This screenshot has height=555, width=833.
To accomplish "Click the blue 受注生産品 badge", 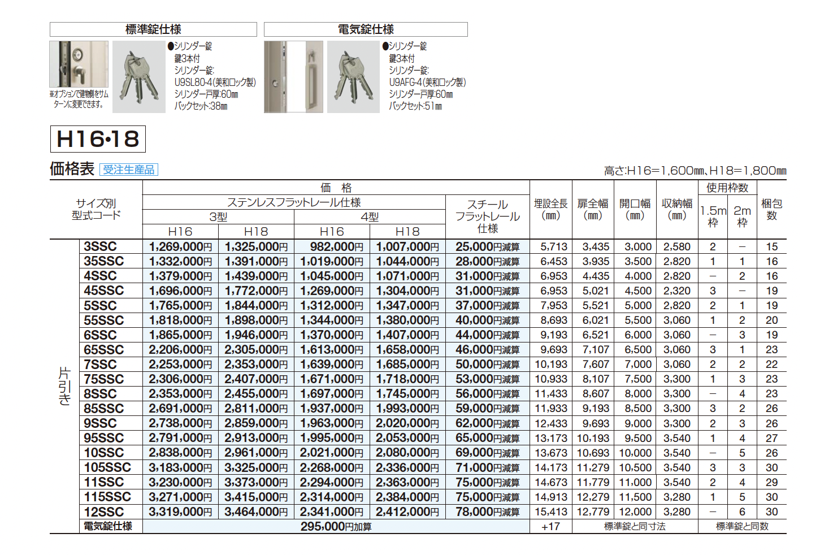I will coord(129,170).
